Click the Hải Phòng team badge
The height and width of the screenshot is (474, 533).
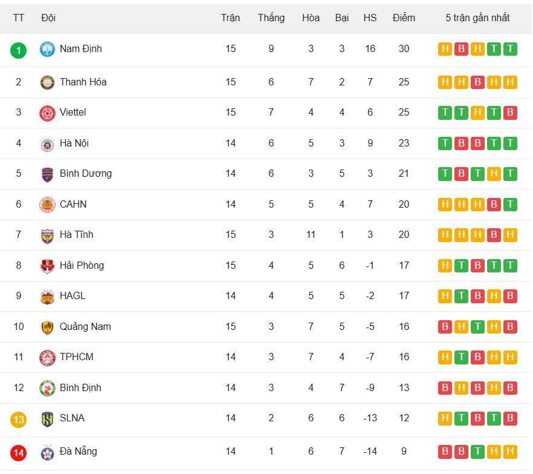pyautogui.click(x=47, y=266)
